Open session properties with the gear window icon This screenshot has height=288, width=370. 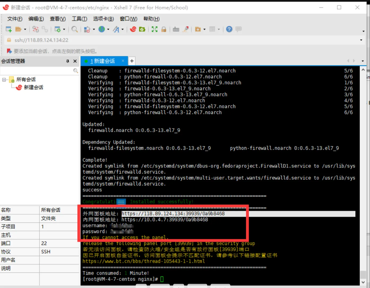pos(58,29)
